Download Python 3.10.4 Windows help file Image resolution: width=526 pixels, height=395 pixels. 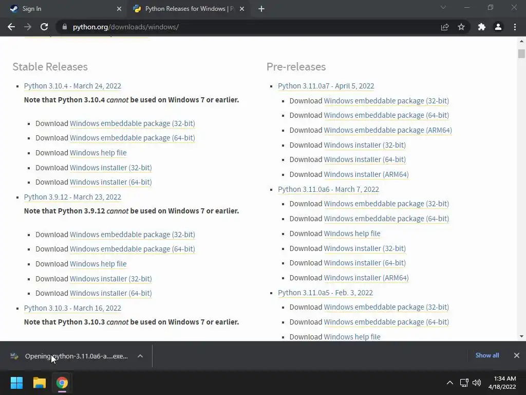tap(98, 153)
